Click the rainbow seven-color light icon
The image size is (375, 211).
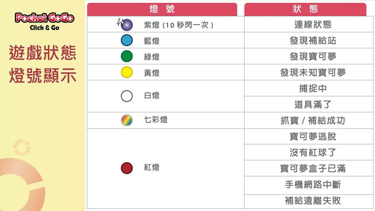(127, 120)
